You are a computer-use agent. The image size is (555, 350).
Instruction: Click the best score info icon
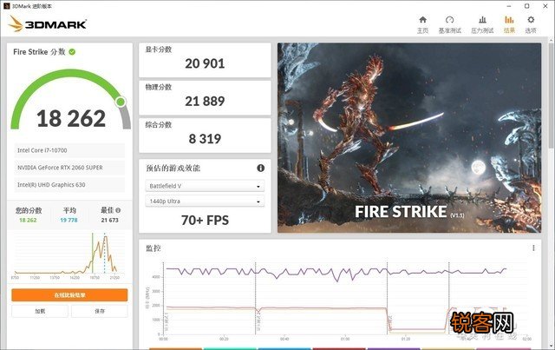[118, 210]
